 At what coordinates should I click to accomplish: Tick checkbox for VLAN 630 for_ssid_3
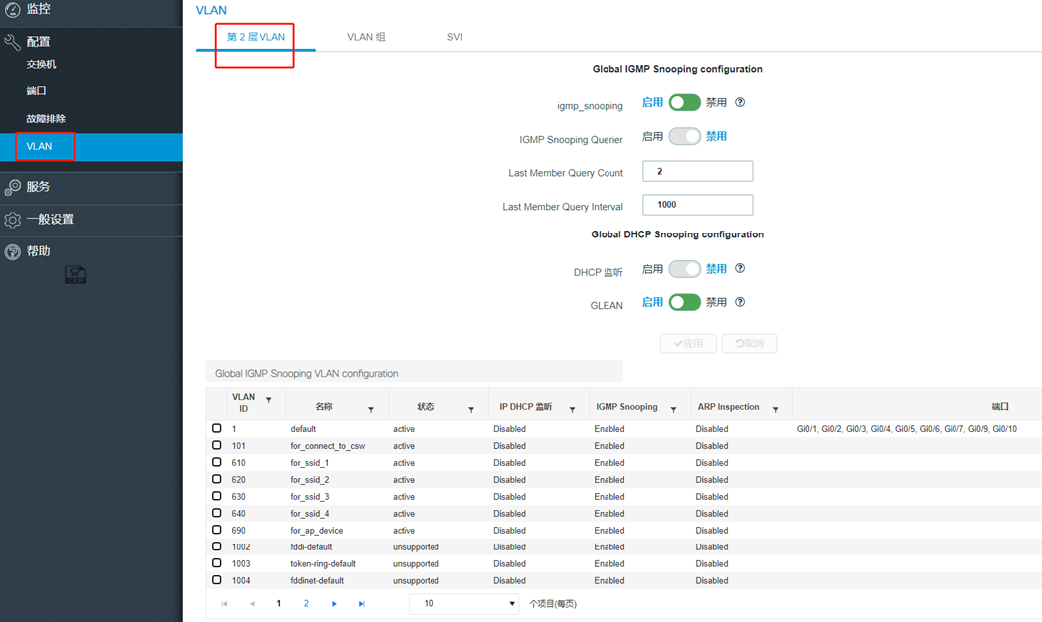tap(217, 496)
